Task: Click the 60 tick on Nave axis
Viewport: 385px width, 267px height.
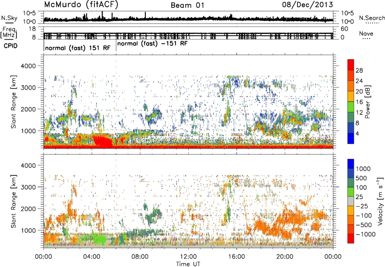Action: tap(345, 29)
